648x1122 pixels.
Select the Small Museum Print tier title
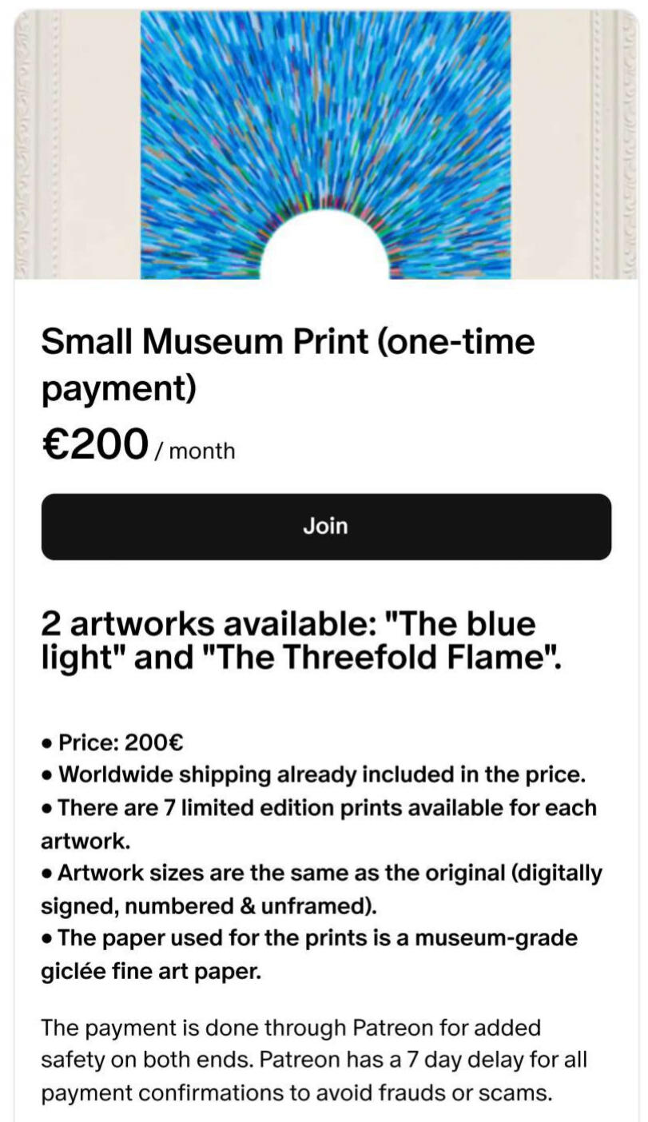click(288, 343)
